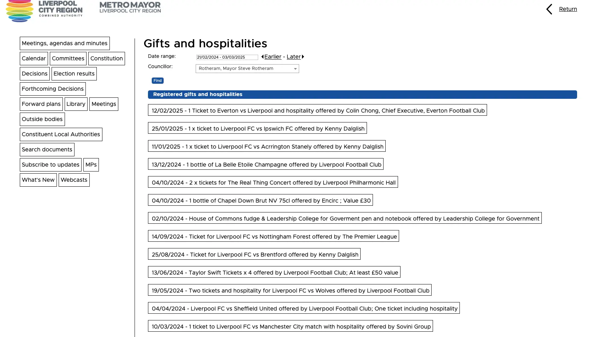This screenshot has height=337, width=611.
Task: Click the right arrow beside Later
Action: coord(303,57)
